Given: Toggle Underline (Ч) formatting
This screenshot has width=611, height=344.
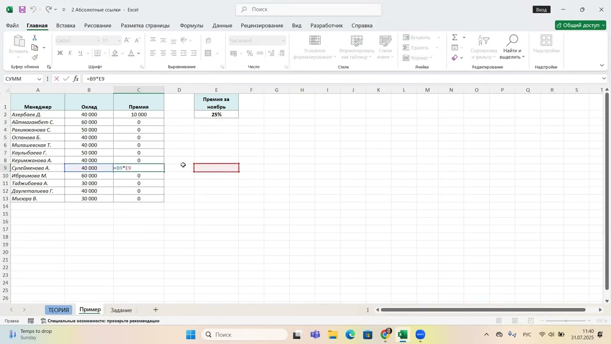Looking at the screenshot, I should pyautogui.click(x=80, y=53).
